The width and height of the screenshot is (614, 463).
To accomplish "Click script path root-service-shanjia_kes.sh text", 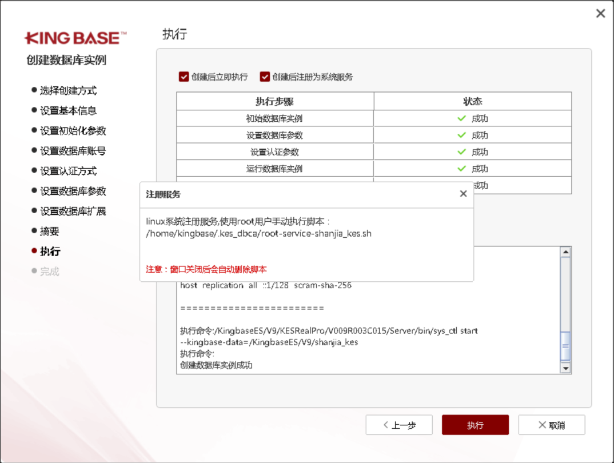I will 258,234.
